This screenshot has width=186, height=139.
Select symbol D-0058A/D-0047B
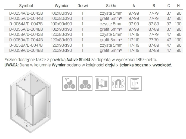click(x=26, y=45)
